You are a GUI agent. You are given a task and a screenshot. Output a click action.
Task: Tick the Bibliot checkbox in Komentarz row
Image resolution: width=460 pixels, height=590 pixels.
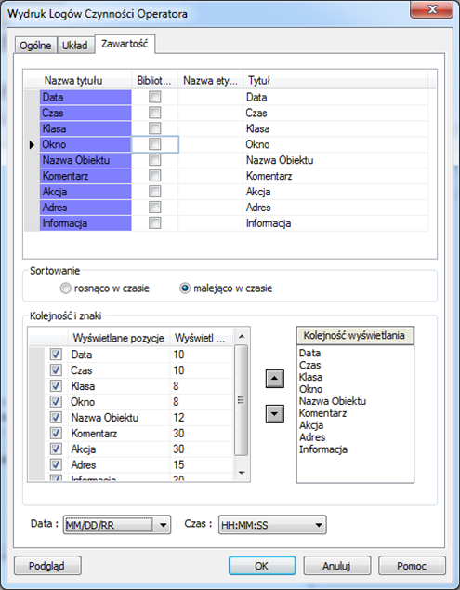click(154, 176)
